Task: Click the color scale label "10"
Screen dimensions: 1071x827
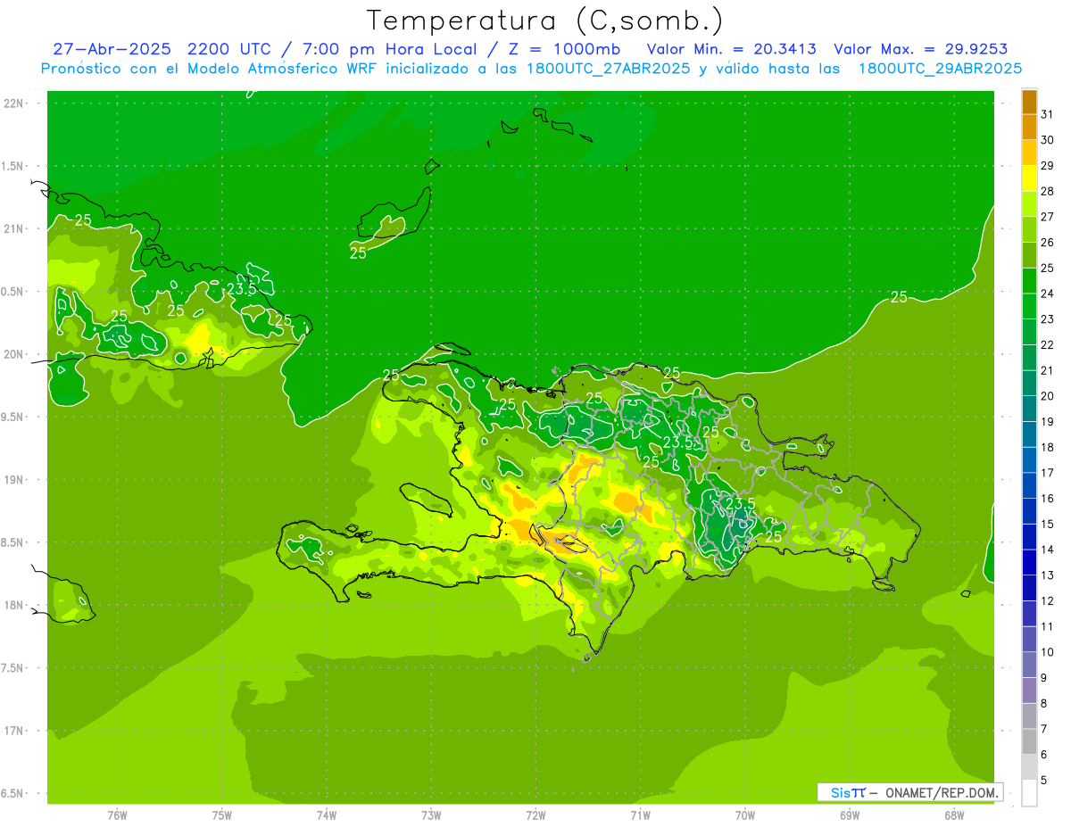Action: pos(1047,652)
